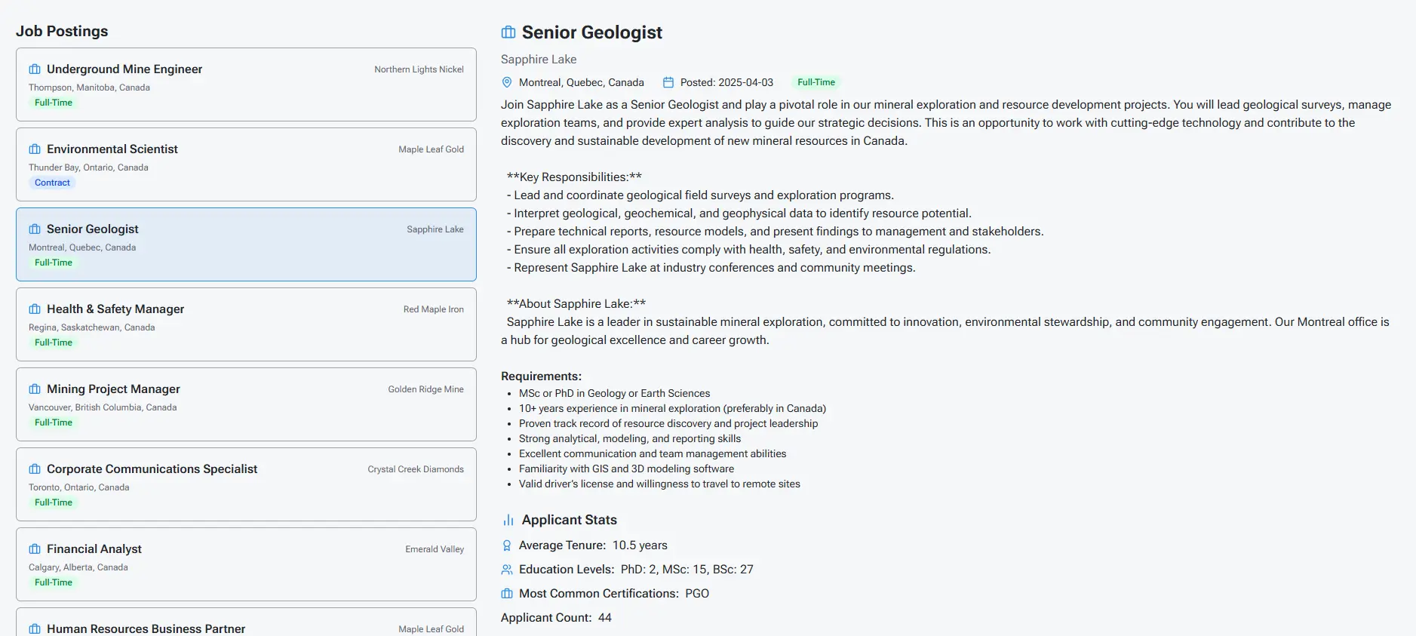Click the Full-Time badge on Senior Geologist detail
This screenshot has width=1416, height=636.
[816, 81]
